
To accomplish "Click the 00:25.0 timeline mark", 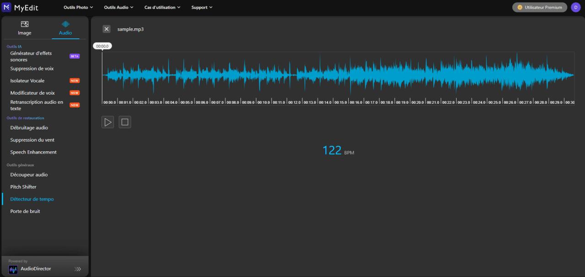I will [495, 102].
